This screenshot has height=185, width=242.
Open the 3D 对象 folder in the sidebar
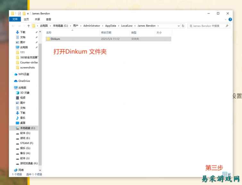25,93
